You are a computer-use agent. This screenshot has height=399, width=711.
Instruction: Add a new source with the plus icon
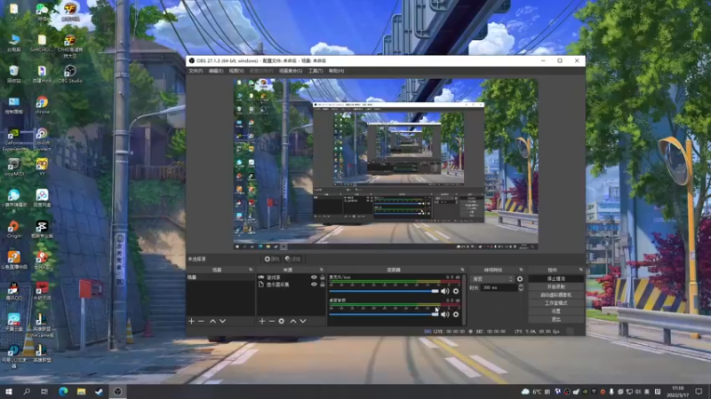(261, 321)
